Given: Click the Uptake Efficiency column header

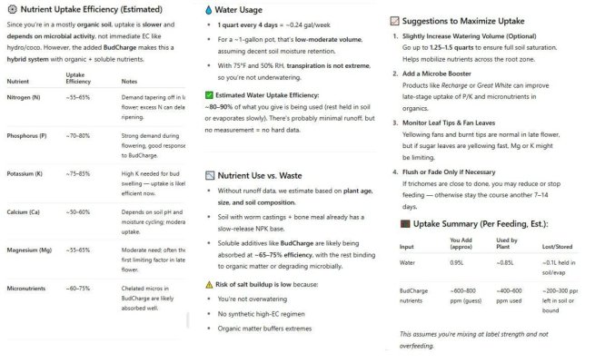Looking at the screenshot, I should click(78, 78).
